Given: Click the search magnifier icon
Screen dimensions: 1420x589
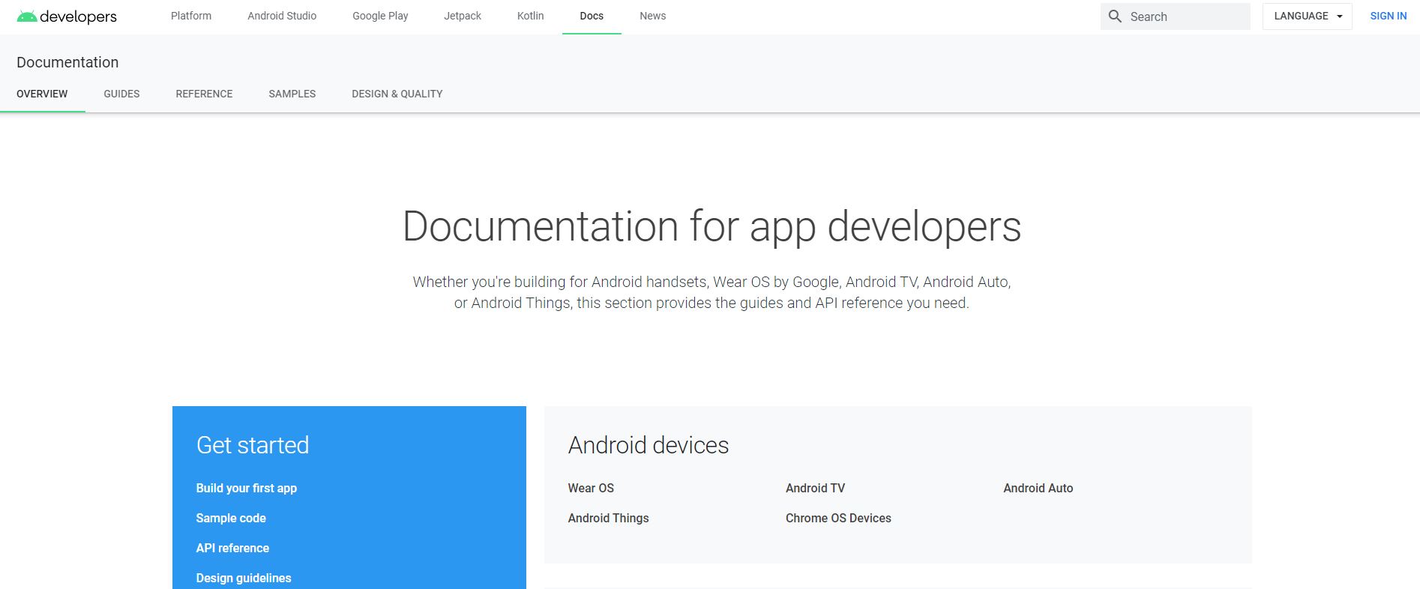Looking at the screenshot, I should tap(1115, 16).
